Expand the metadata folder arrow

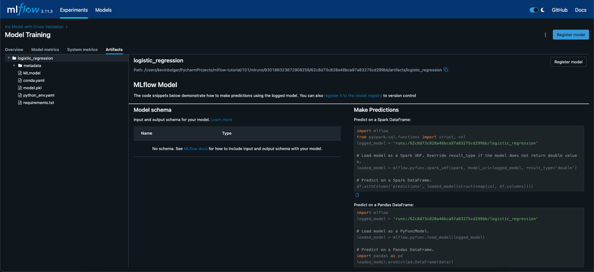pyautogui.click(x=14, y=65)
